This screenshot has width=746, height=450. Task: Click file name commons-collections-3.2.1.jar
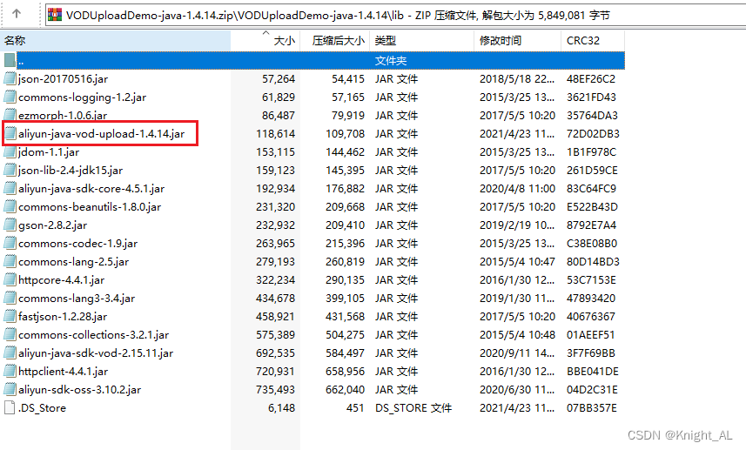coord(93,335)
